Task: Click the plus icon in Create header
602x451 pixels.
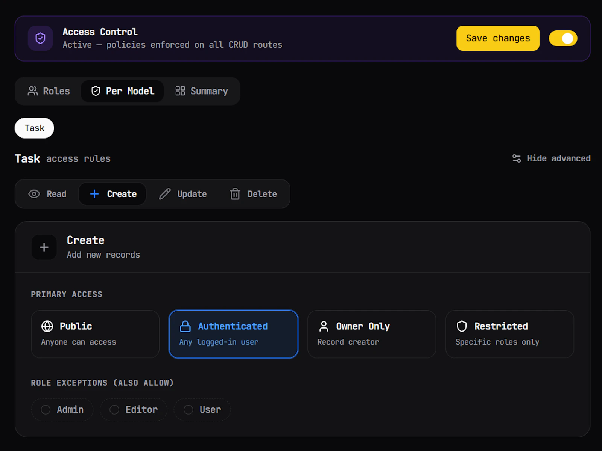Action: click(44, 247)
